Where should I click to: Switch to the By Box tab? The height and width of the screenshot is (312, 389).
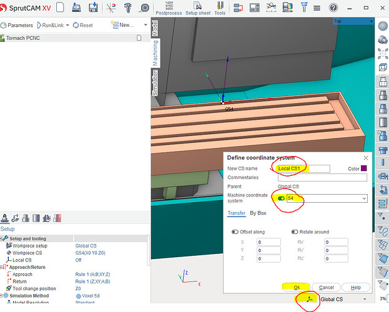click(258, 213)
